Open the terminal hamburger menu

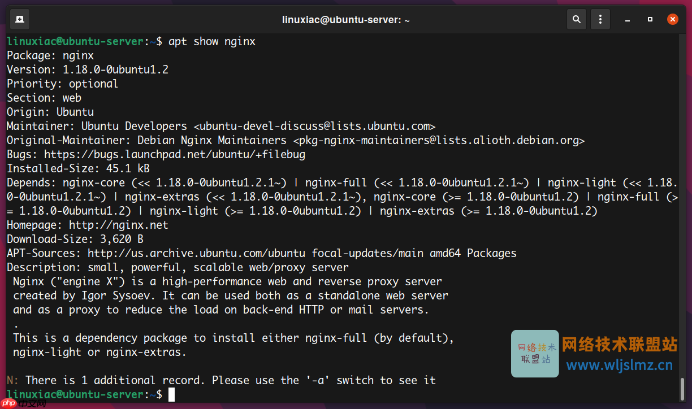[x=600, y=19]
